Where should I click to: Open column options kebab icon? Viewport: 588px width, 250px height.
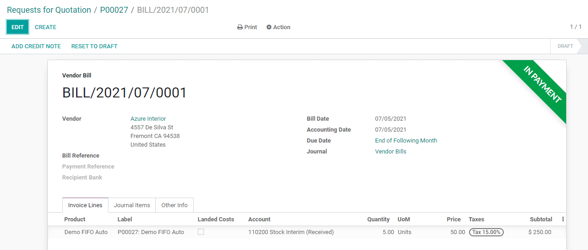(x=563, y=219)
